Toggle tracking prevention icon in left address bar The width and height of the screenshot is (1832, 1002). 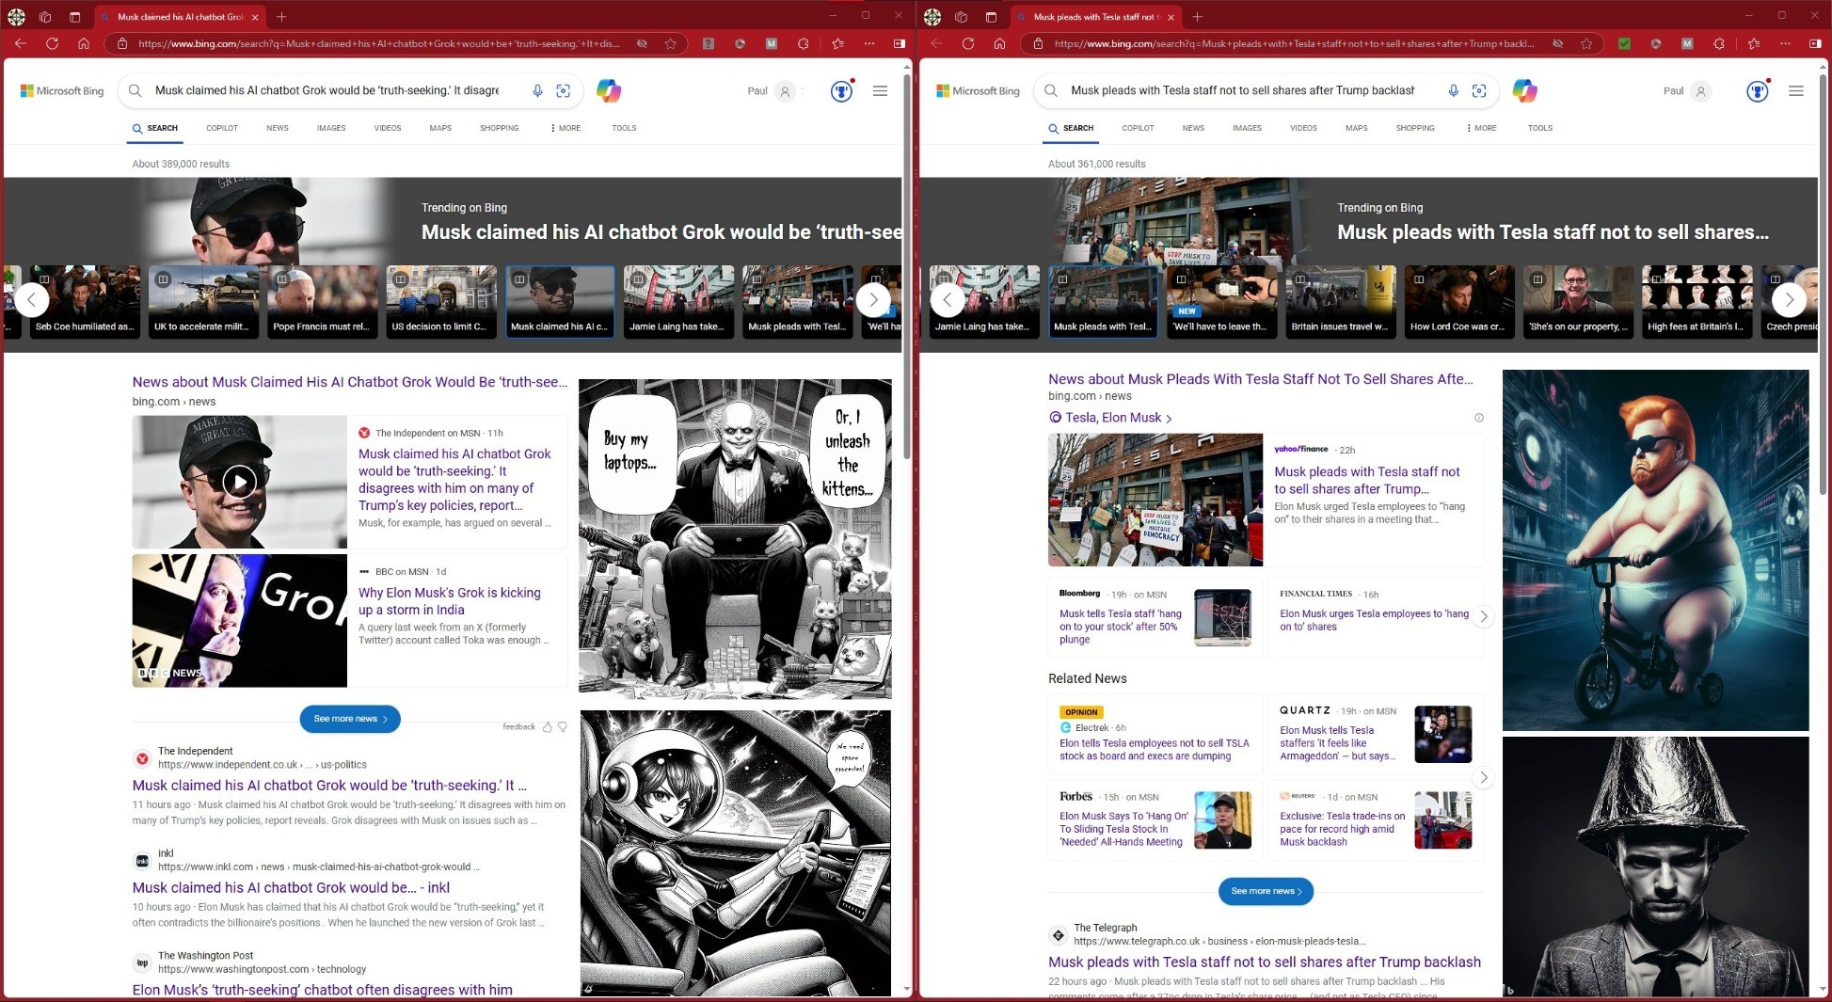tap(641, 43)
